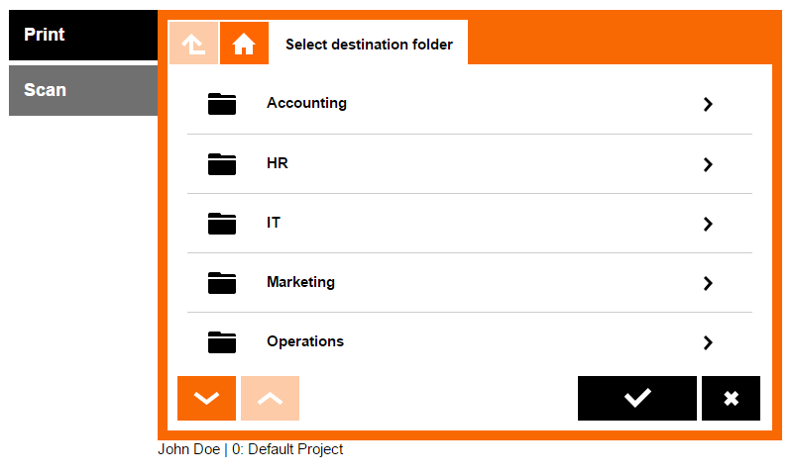This screenshot has width=793, height=475.
Task: Click the John Doe default project text
Action: [x=251, y=449]
